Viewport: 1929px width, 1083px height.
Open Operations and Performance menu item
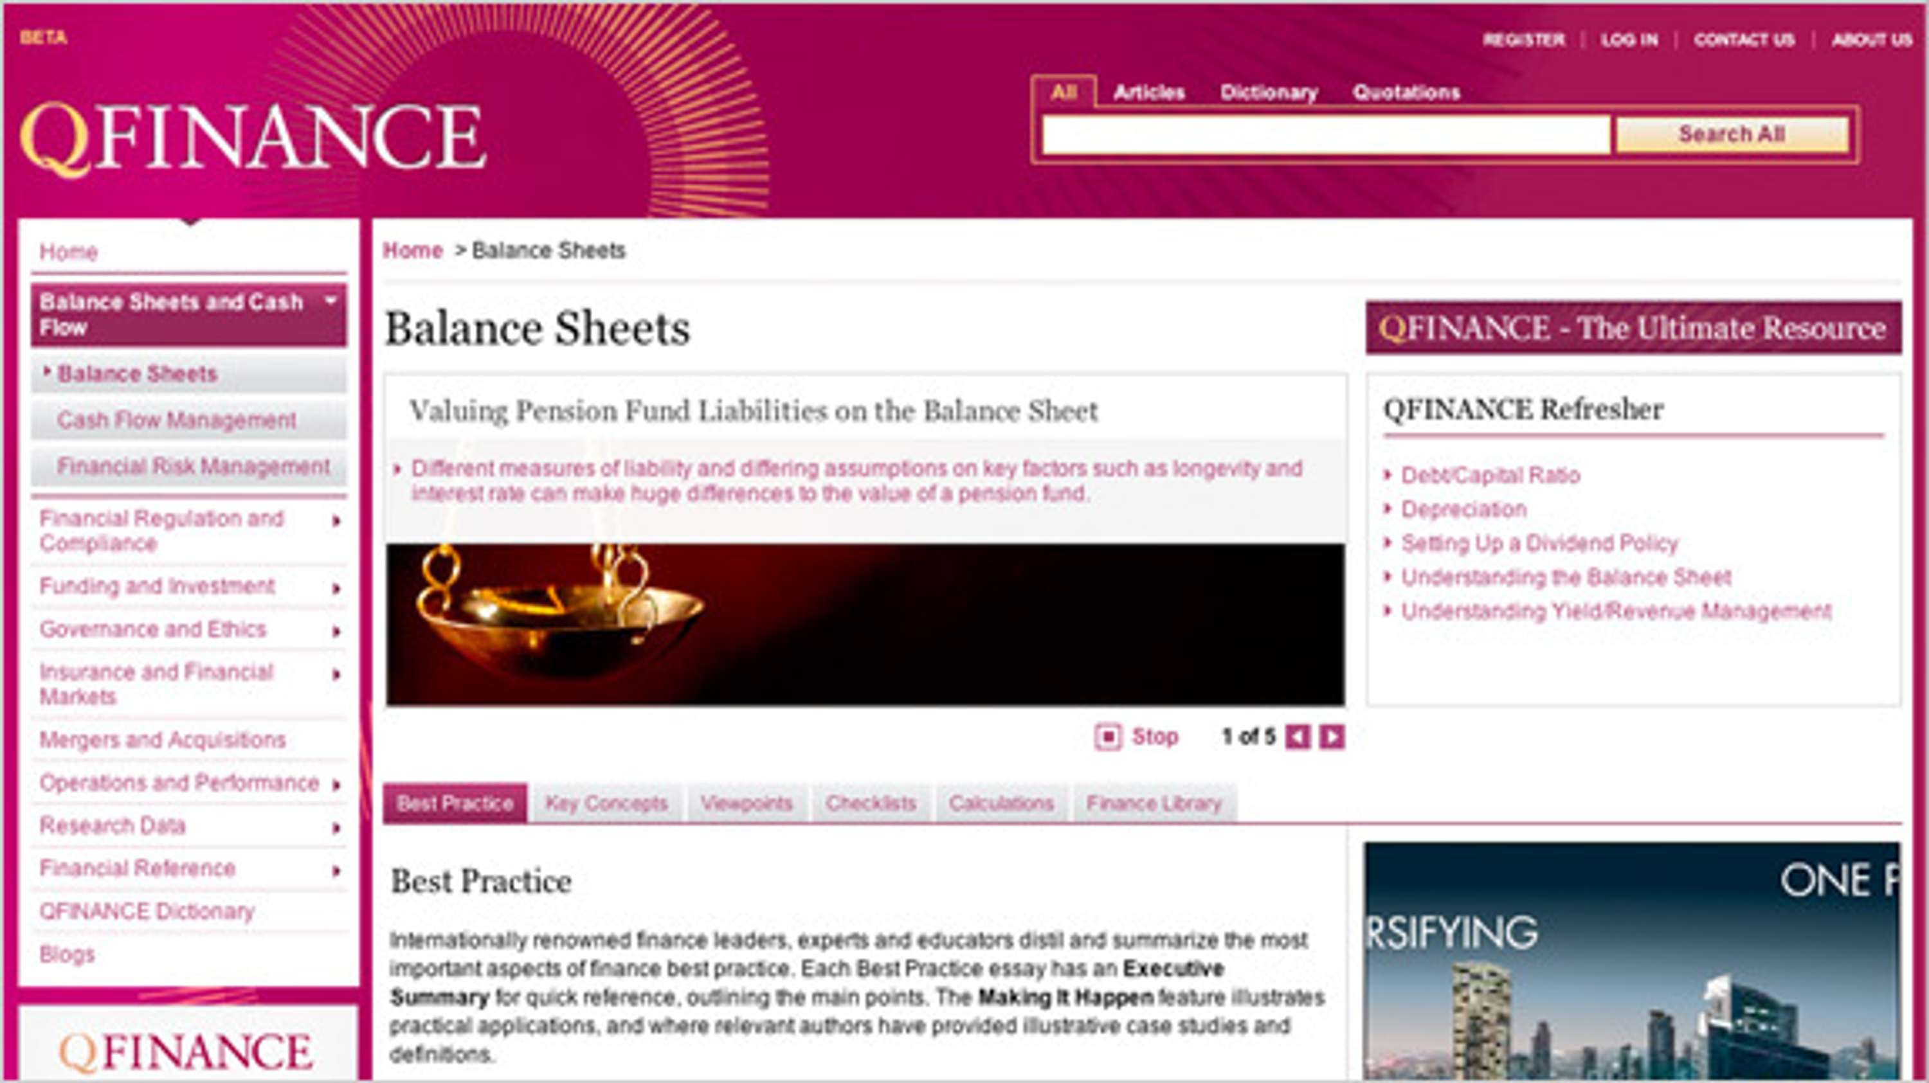[x=179, y=783]
